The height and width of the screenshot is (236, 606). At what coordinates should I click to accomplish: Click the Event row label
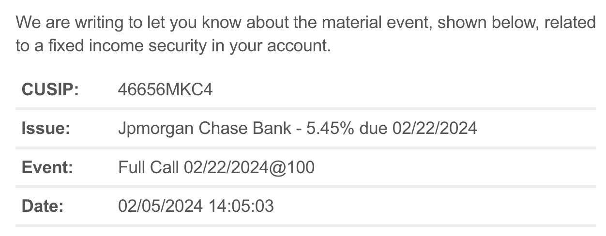[x=47, y=168]
